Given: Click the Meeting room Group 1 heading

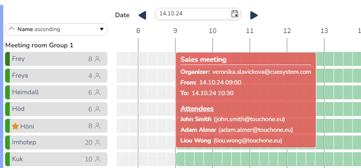Looking at the screenshot, I should point(39,45).
